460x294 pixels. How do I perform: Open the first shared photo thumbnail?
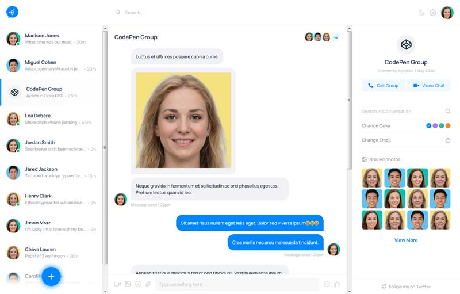(x=372, y=178)
